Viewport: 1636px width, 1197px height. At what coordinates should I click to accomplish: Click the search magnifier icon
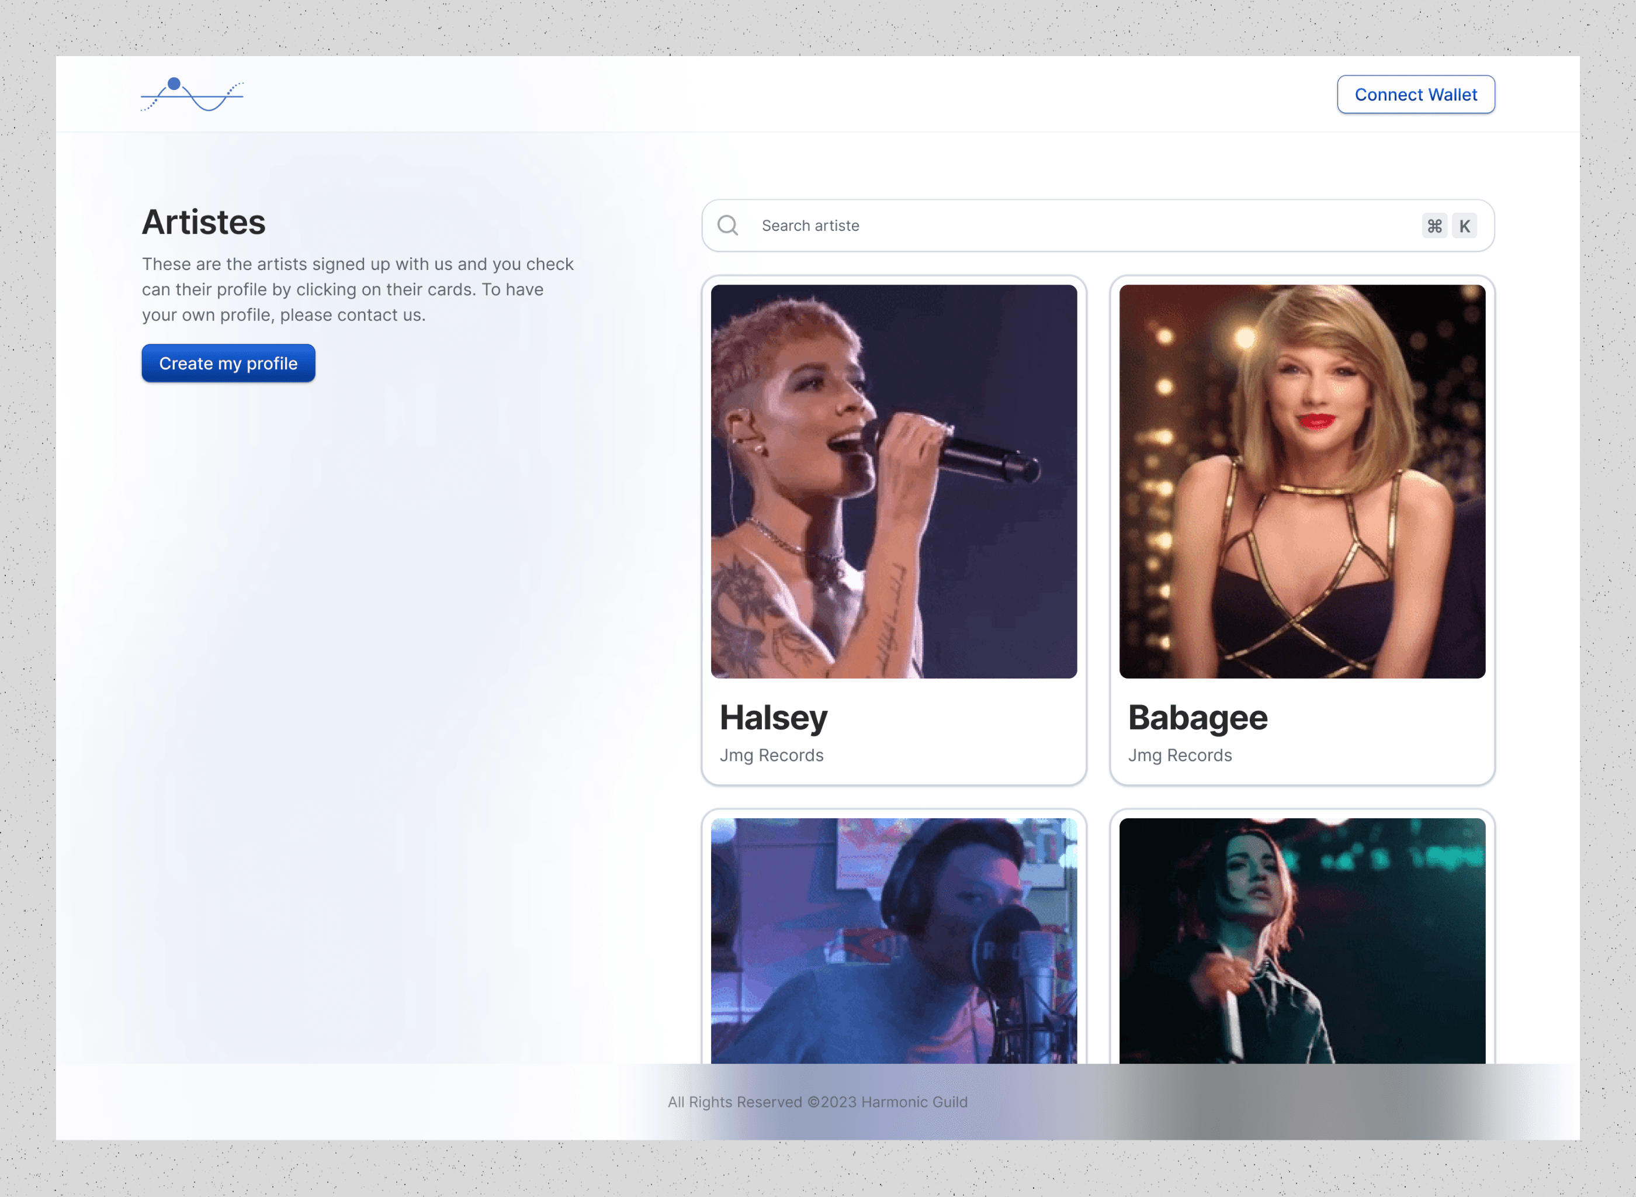(727, 226)
